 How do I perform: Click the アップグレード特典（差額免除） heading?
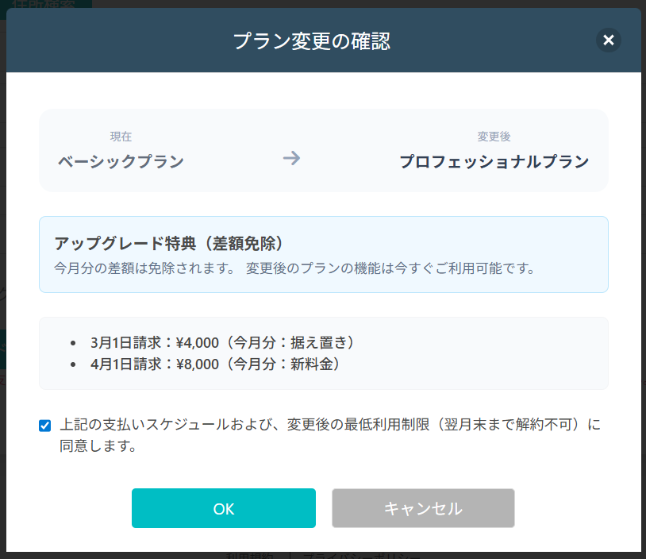tap(169, 242)
